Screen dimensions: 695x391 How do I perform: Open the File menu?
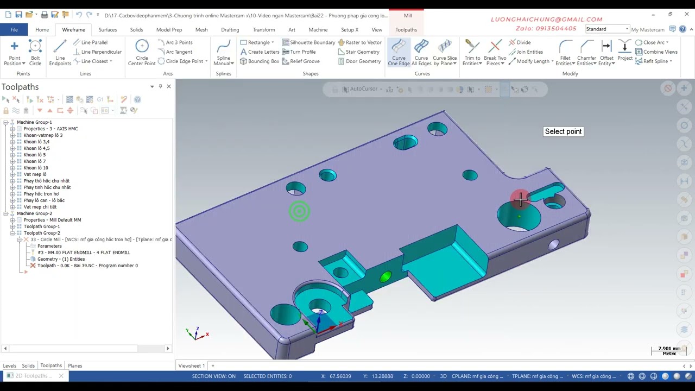tap(14, 30)
